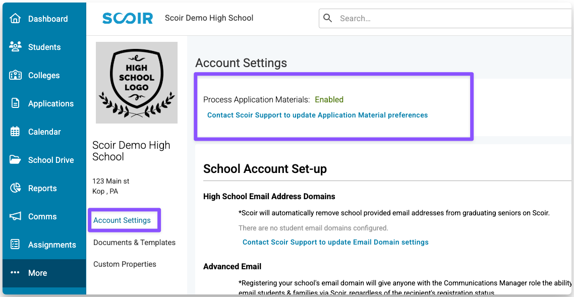Open the Custom Properties tab

point(125,264)
